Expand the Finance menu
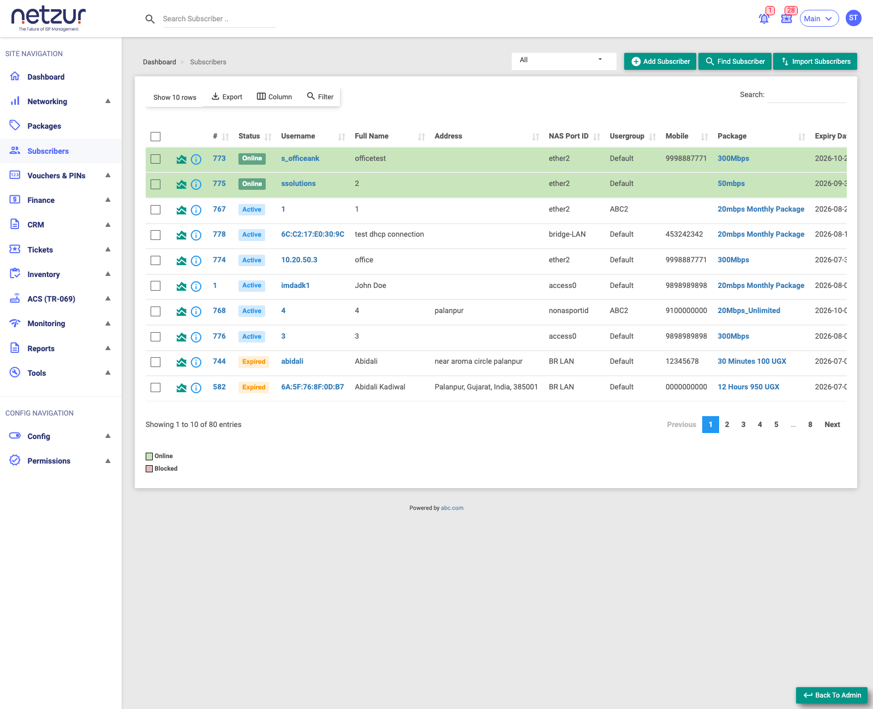Screen dimensions: 873x709 61,200
